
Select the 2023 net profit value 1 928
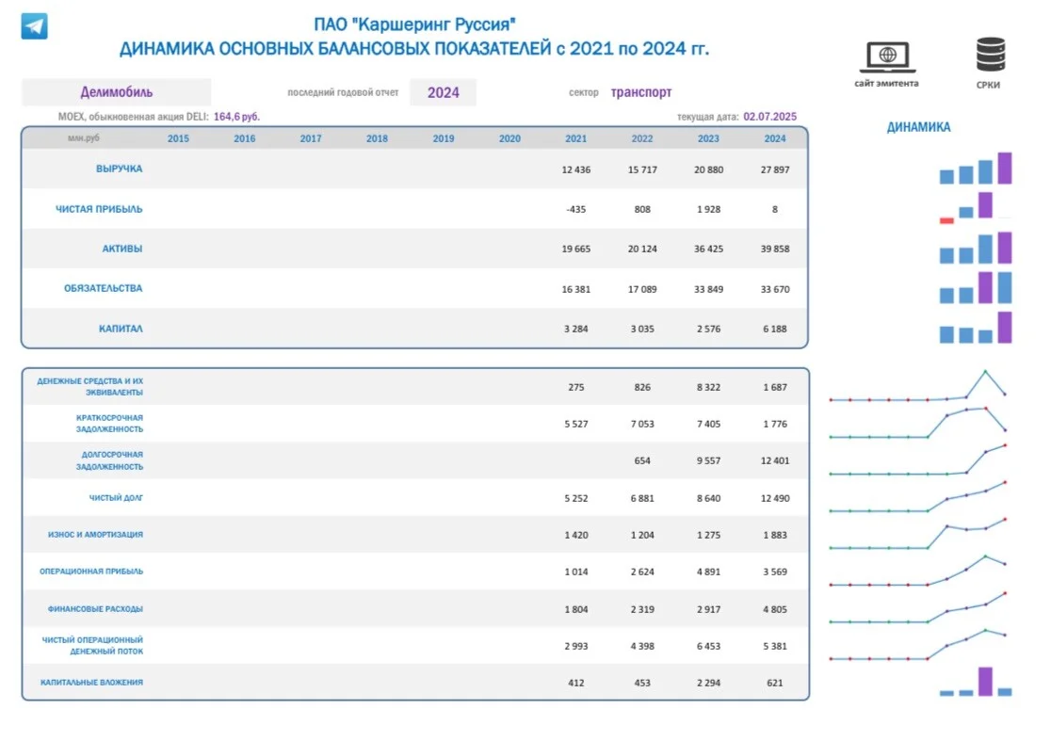click(708, 210)
